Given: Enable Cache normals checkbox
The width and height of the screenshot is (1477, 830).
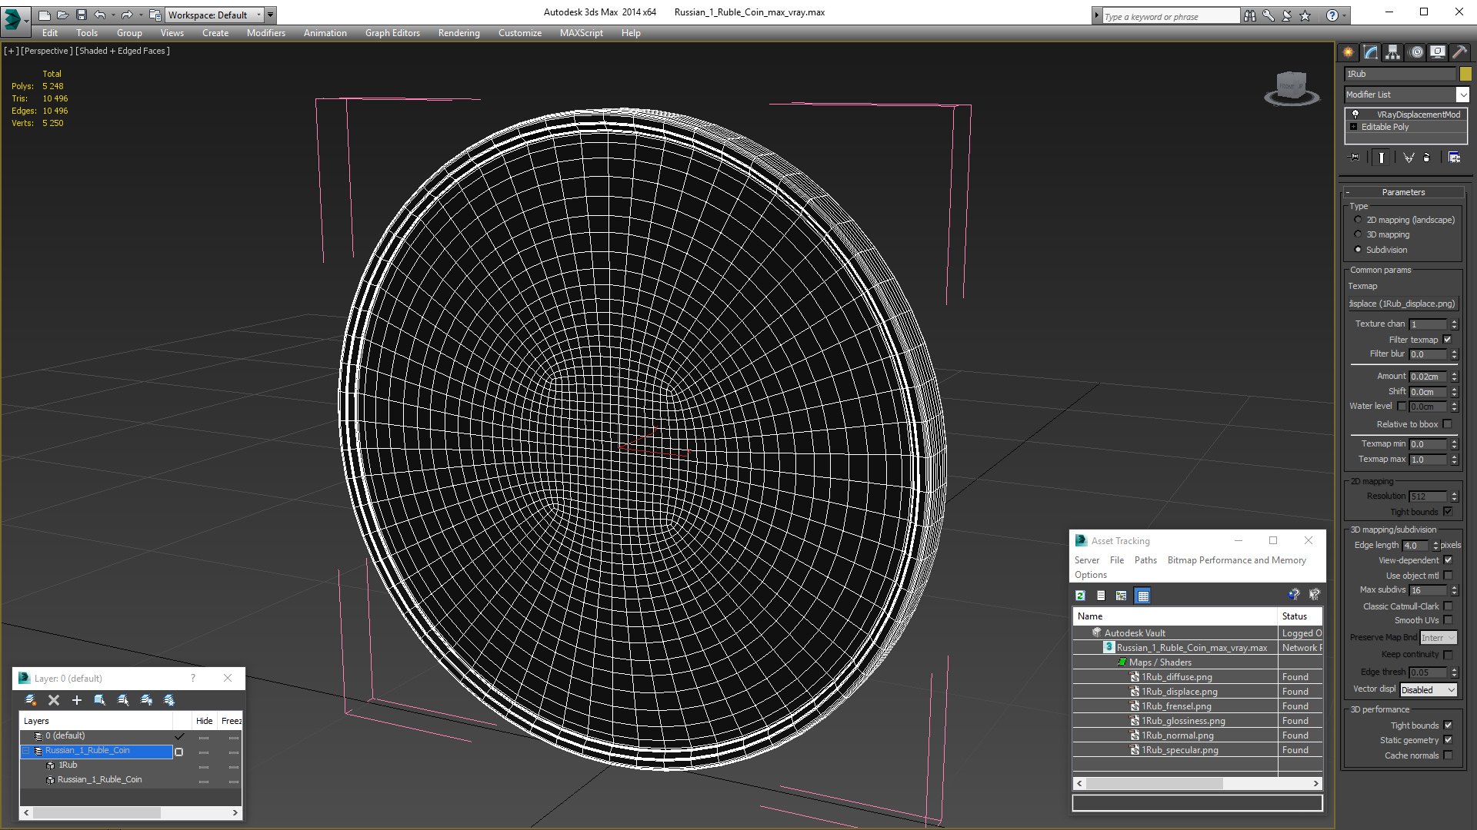Looking at the screenshot, I should tap(1448, 755).
